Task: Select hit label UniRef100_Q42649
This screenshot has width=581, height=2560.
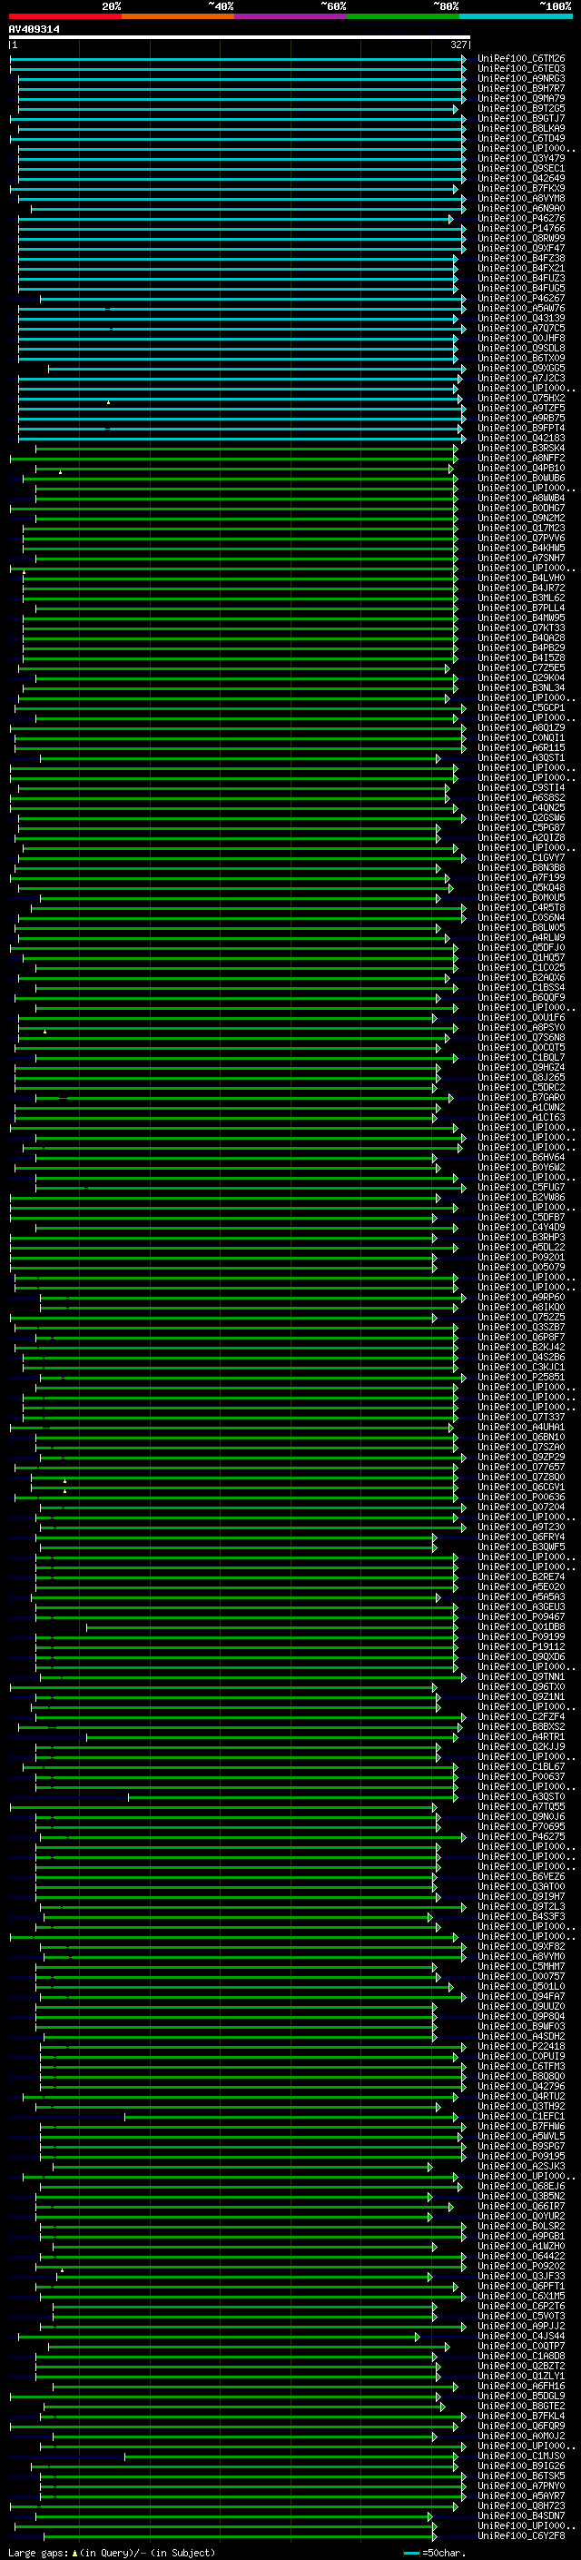Action: (x=521, y=179)
